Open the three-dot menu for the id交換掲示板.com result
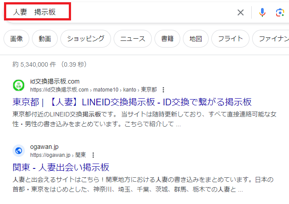Image resolution: width=289 pixels, height=204 pixels. coord(163,89)
